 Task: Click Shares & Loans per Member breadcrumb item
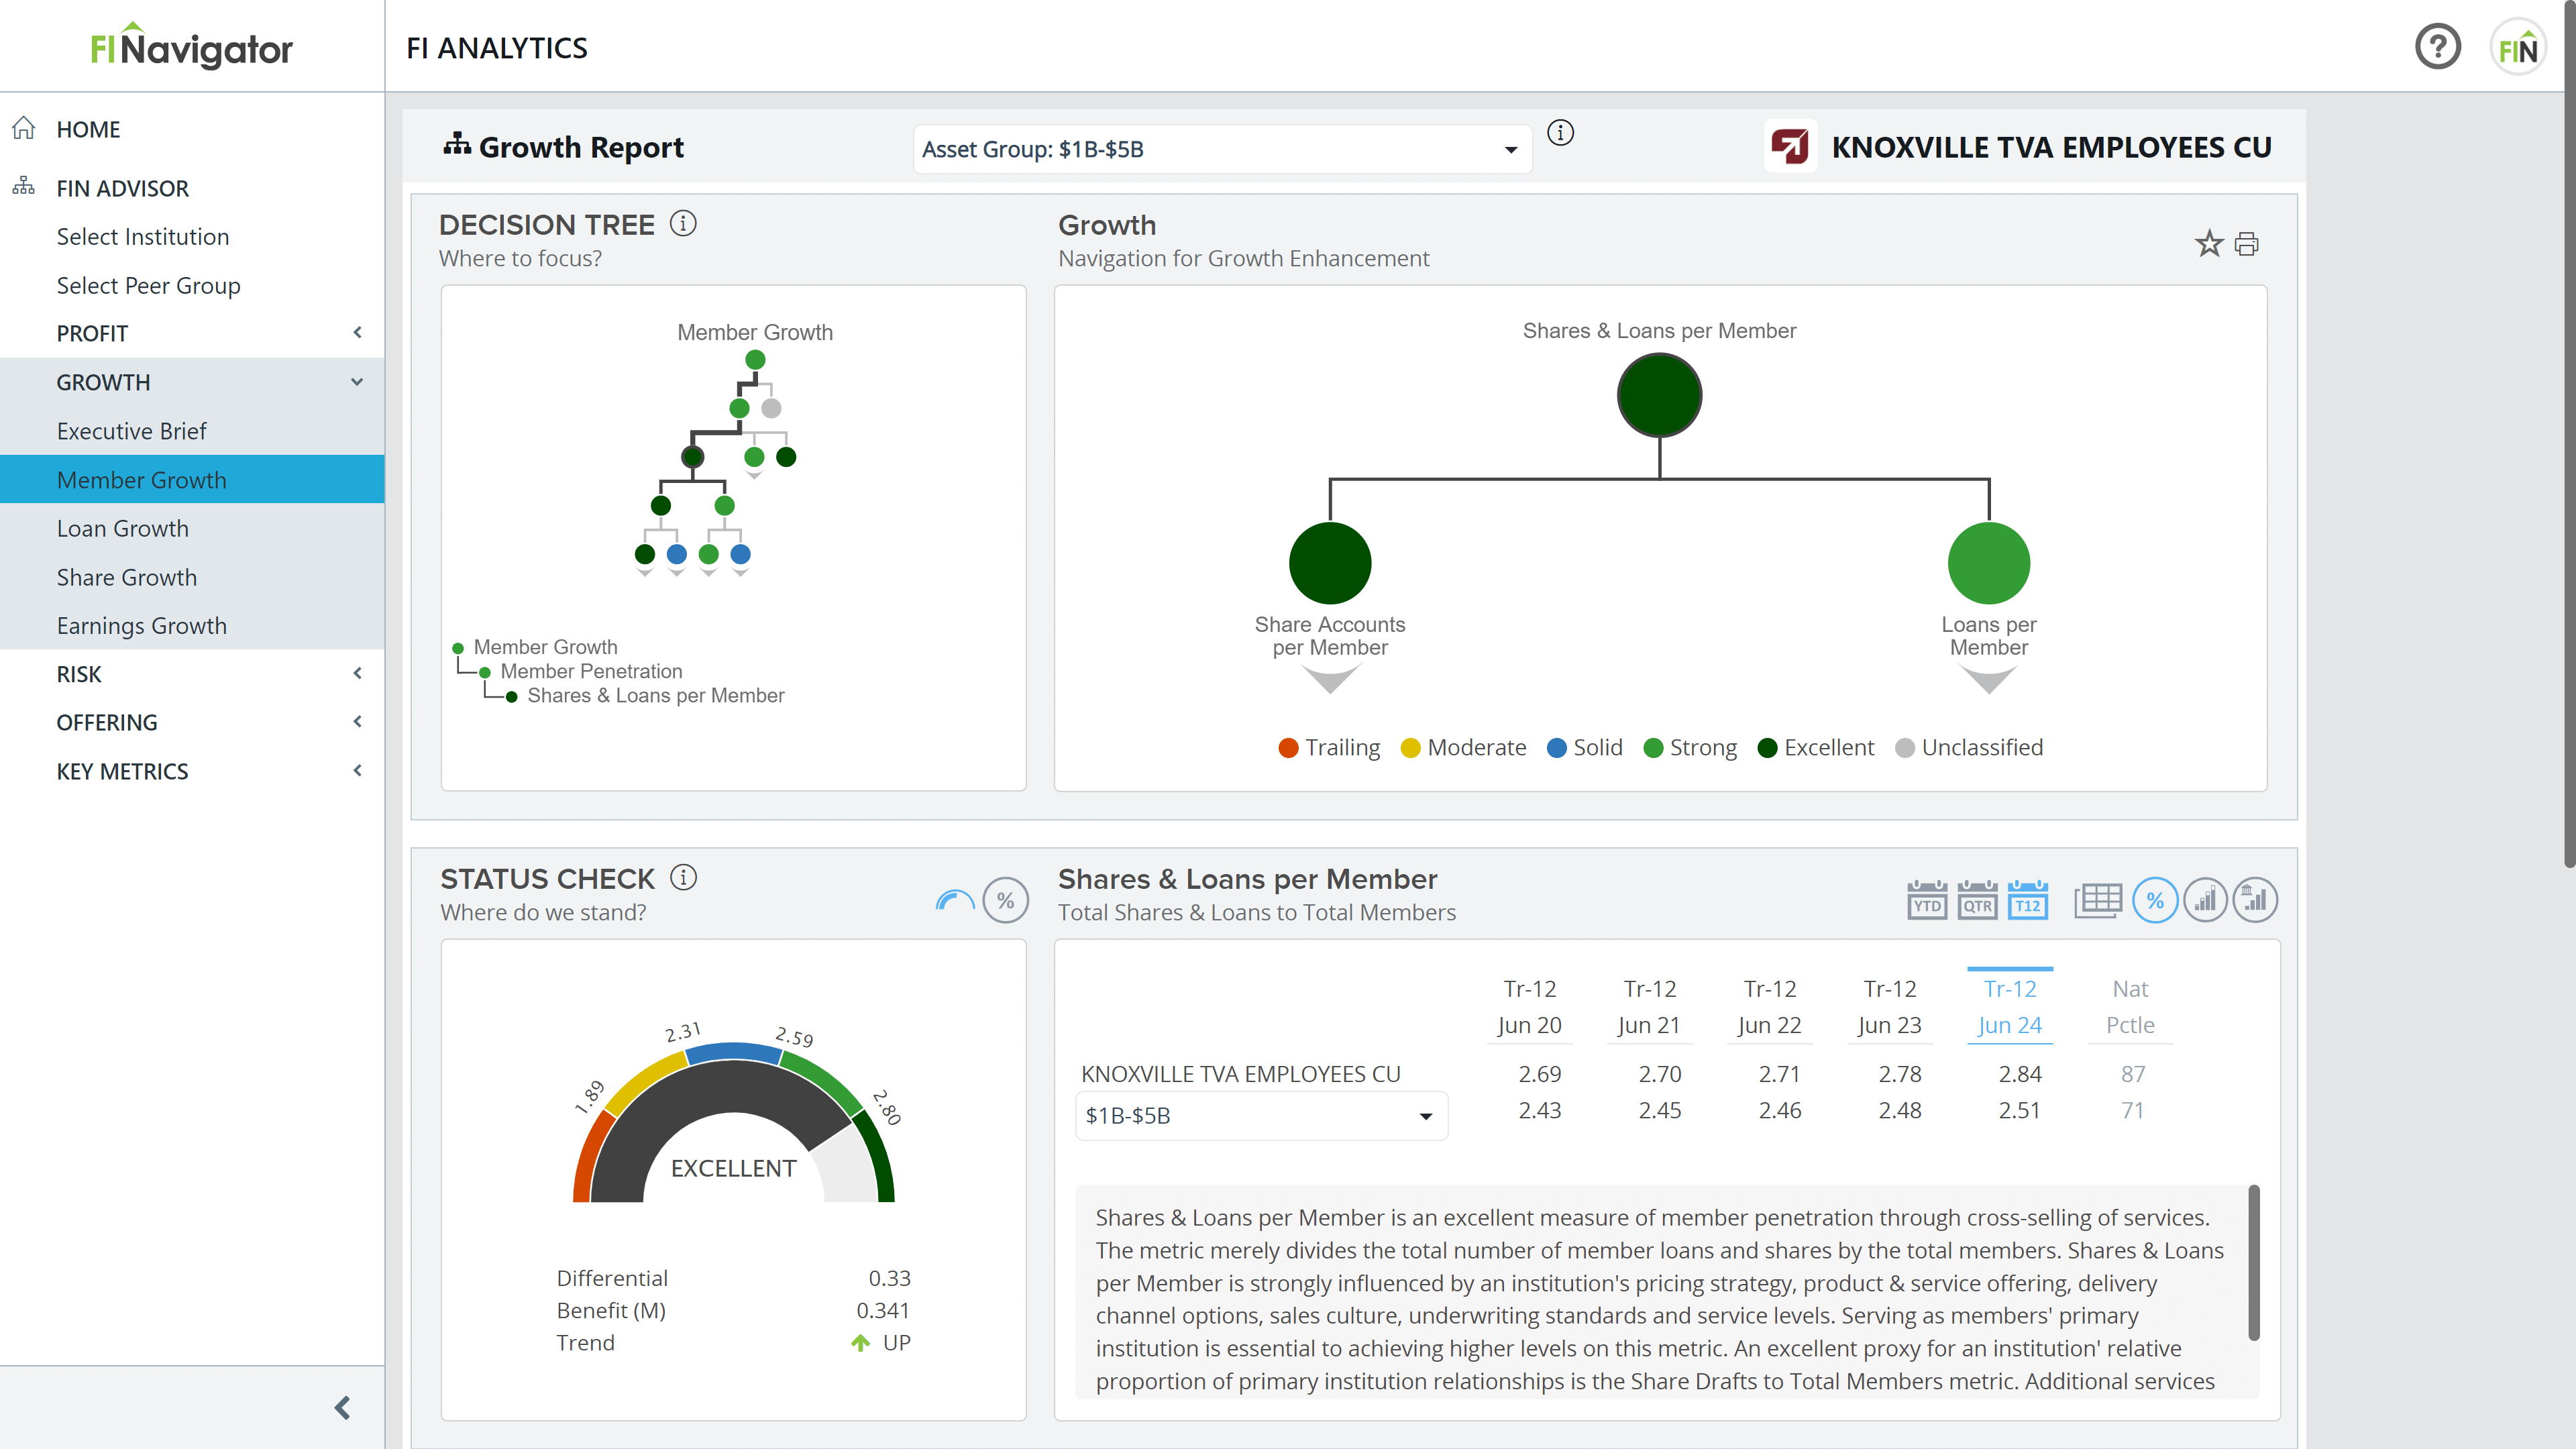pos(656,695)
